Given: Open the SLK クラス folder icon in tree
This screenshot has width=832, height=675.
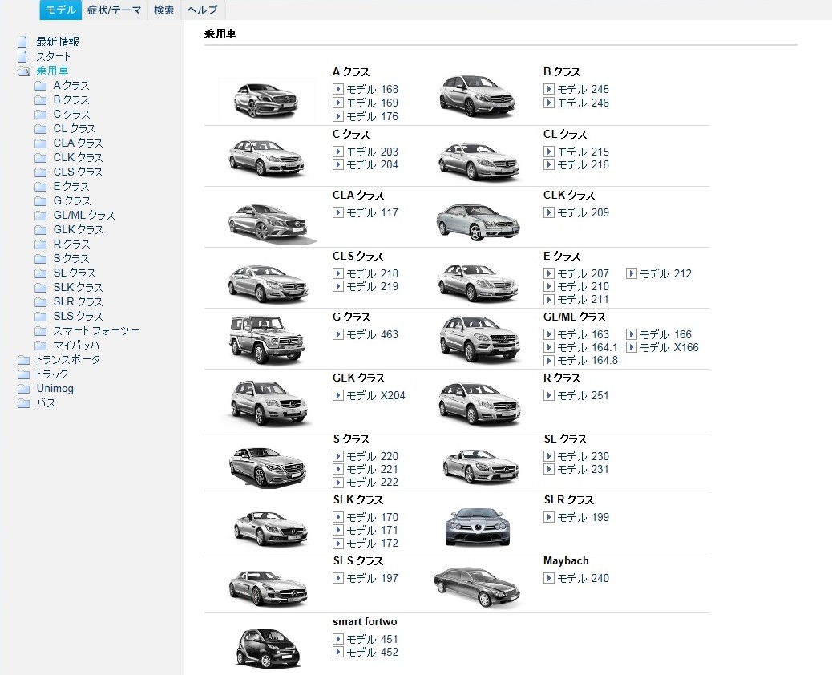Looking at the screenshot, I should click(40, 287).
